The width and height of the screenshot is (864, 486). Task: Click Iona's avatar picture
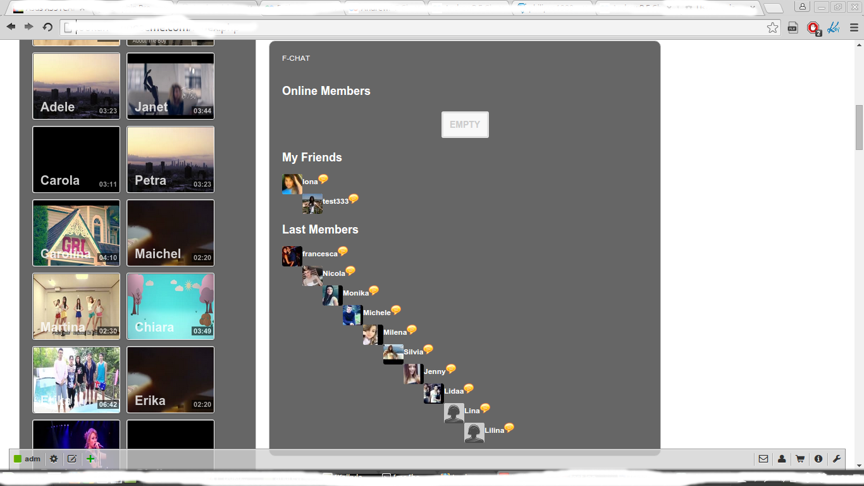292,184
